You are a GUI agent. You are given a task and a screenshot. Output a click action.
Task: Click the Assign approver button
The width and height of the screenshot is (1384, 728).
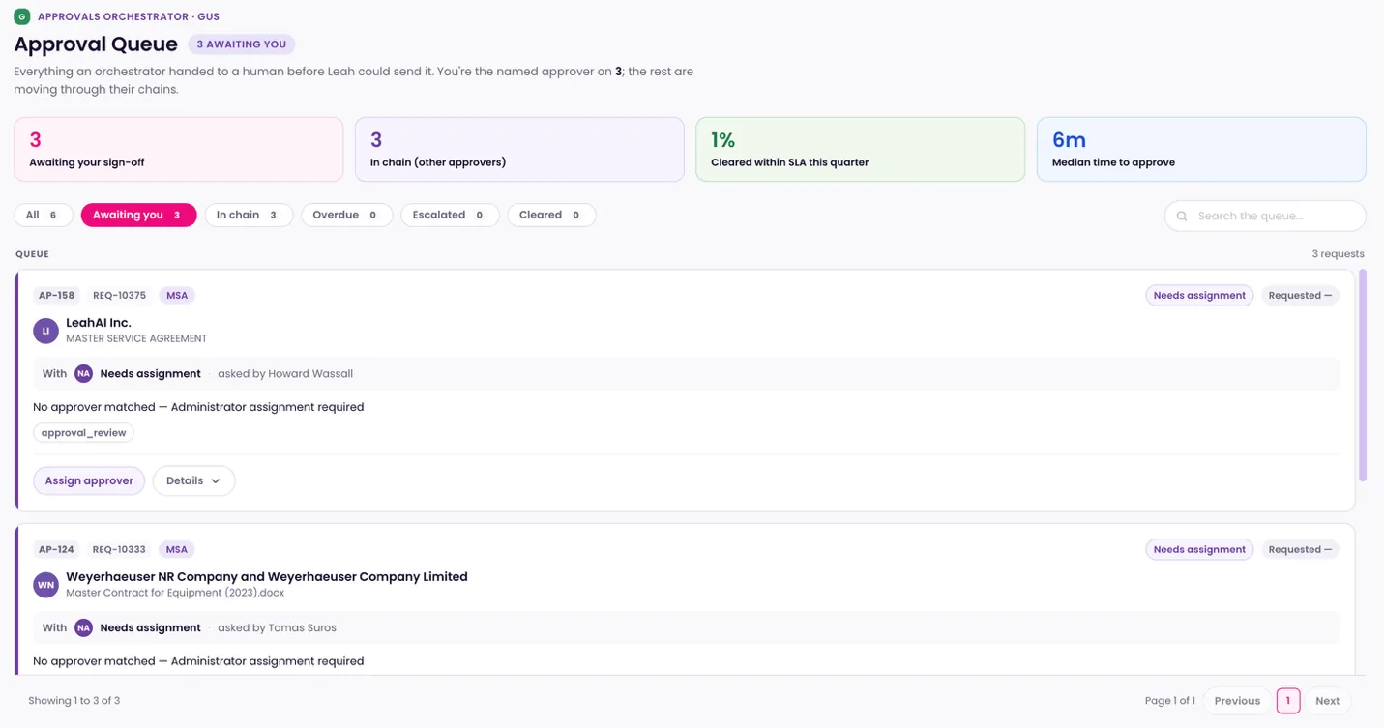point(89,480)
